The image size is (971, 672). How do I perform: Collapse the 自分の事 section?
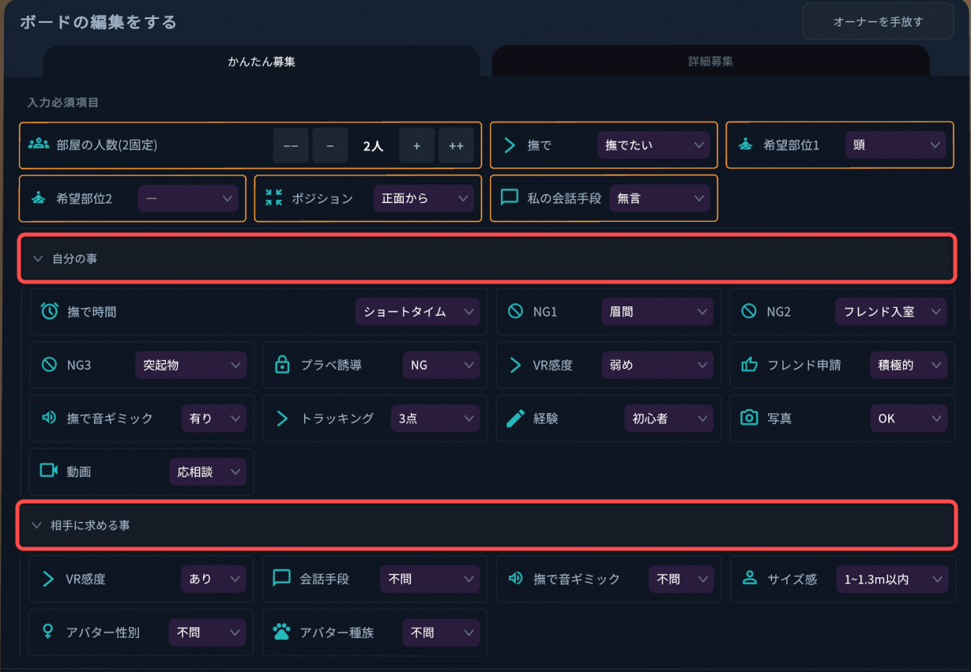[487, 258]
